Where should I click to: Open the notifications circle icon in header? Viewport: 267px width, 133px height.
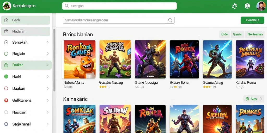pos(247,6)
